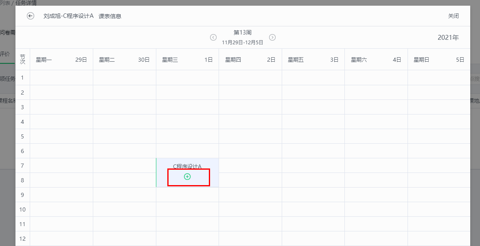480x246 pixels.
Task: Click the 星期日 5日 column header
Action: (x=438, y=60)
